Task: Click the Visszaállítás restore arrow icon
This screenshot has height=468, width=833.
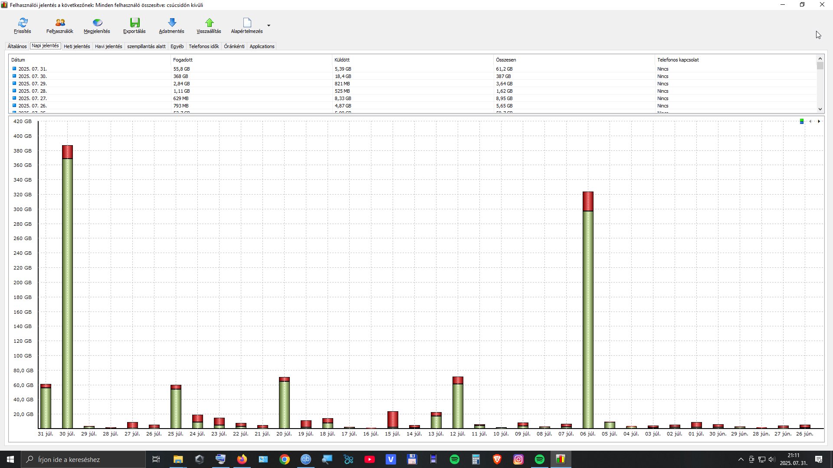Action: coord(209,23)
